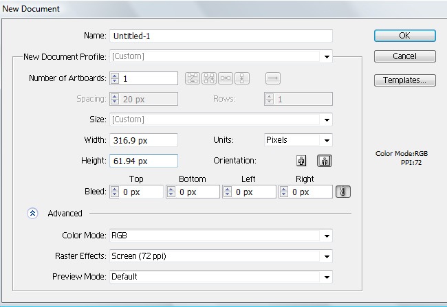Set orientation to Portrait
This screenshot has height=307, width=447.
(x=301, y=161)
